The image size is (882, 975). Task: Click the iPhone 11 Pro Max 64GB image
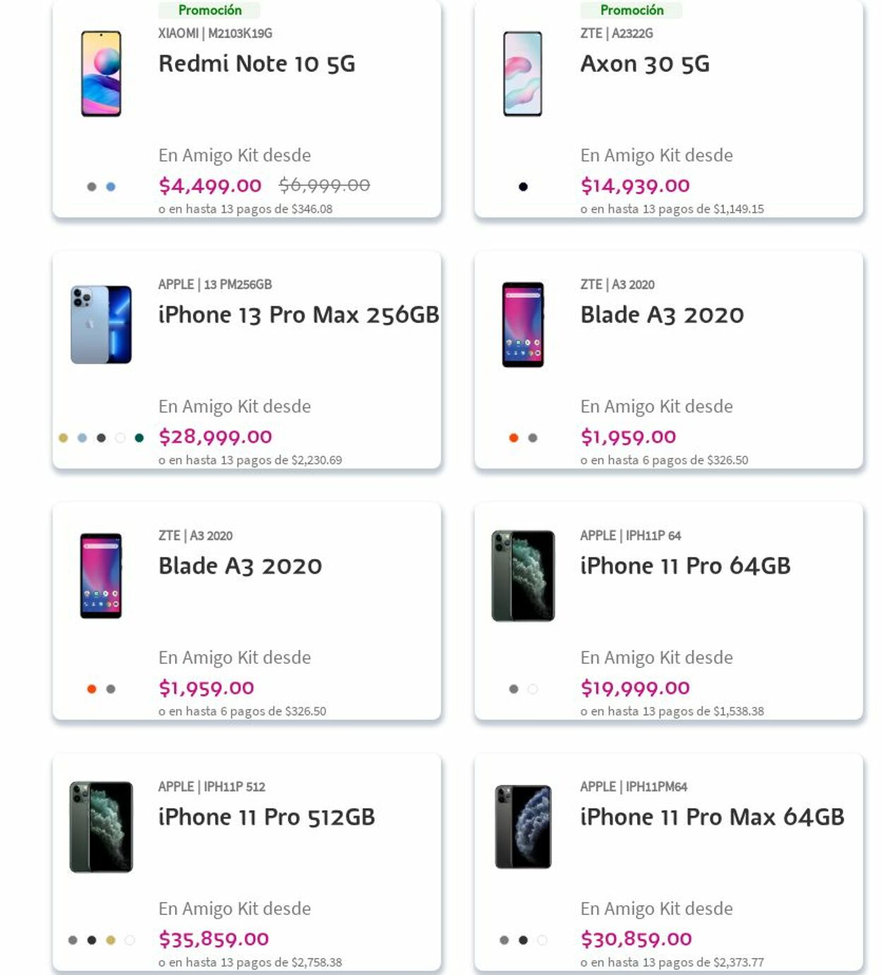523,827
